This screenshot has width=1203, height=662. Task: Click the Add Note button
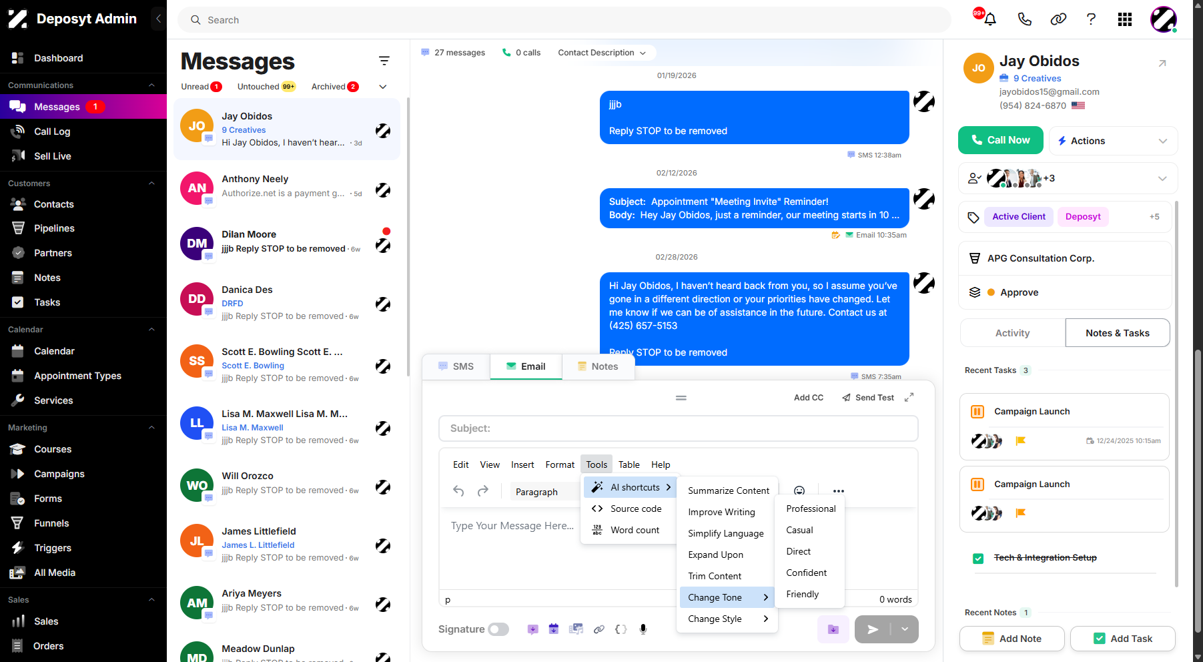coord(1012,639)
